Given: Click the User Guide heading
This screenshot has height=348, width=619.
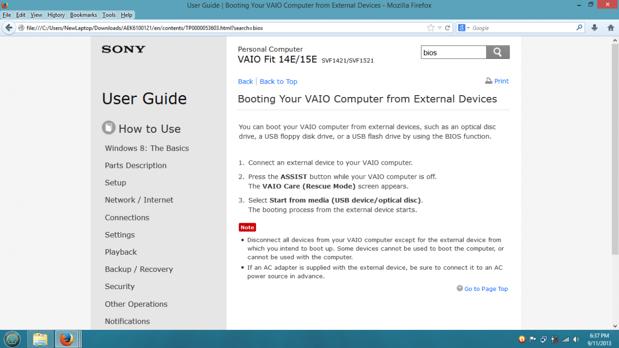Looking at the screenshot, I should tap(144, 98).
